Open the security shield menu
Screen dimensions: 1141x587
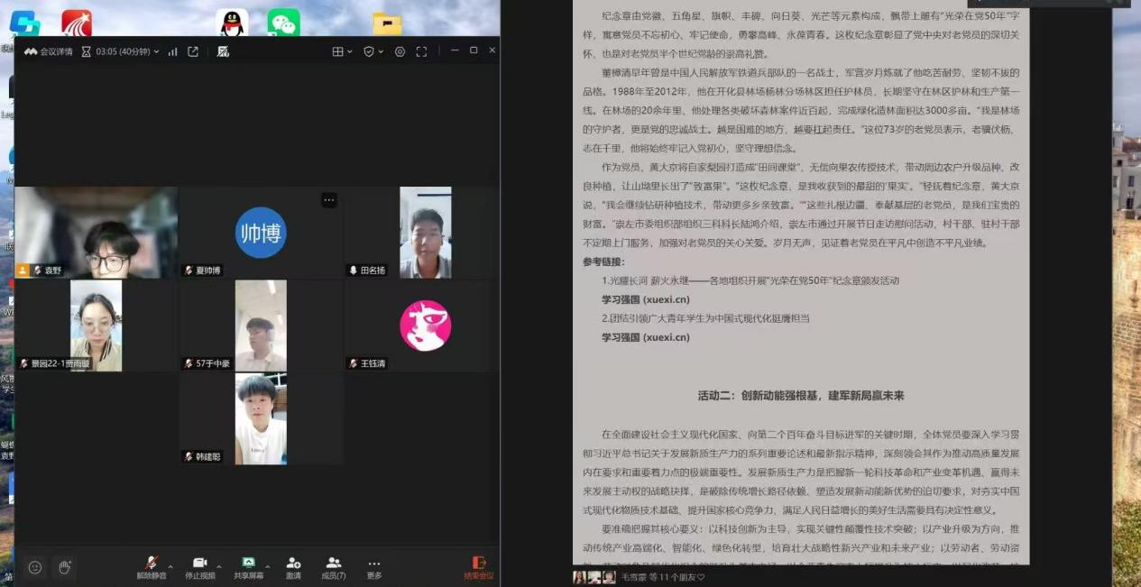tap(373, 51)
